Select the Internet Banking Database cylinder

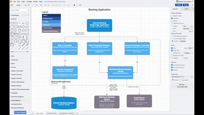(64, 103)
